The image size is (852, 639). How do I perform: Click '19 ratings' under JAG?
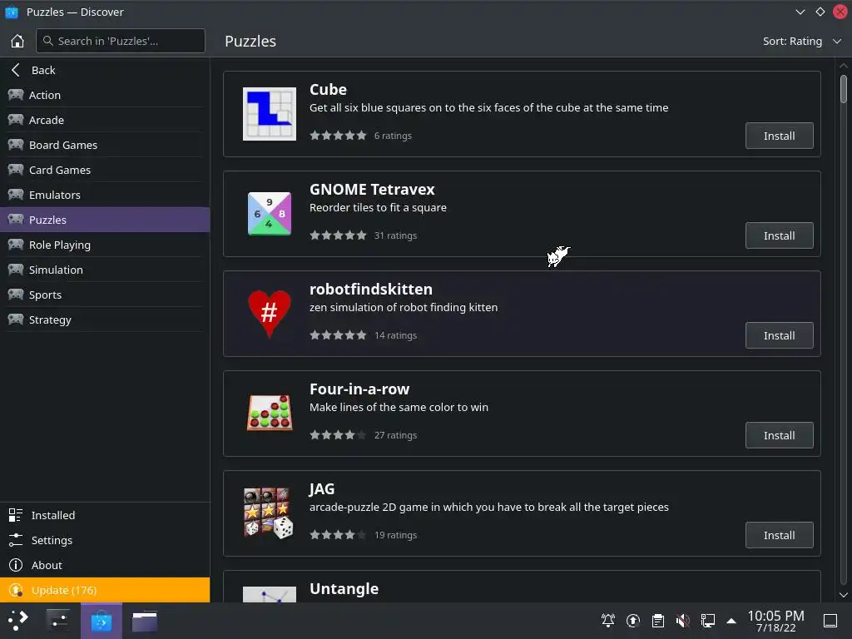click(395, 535)
